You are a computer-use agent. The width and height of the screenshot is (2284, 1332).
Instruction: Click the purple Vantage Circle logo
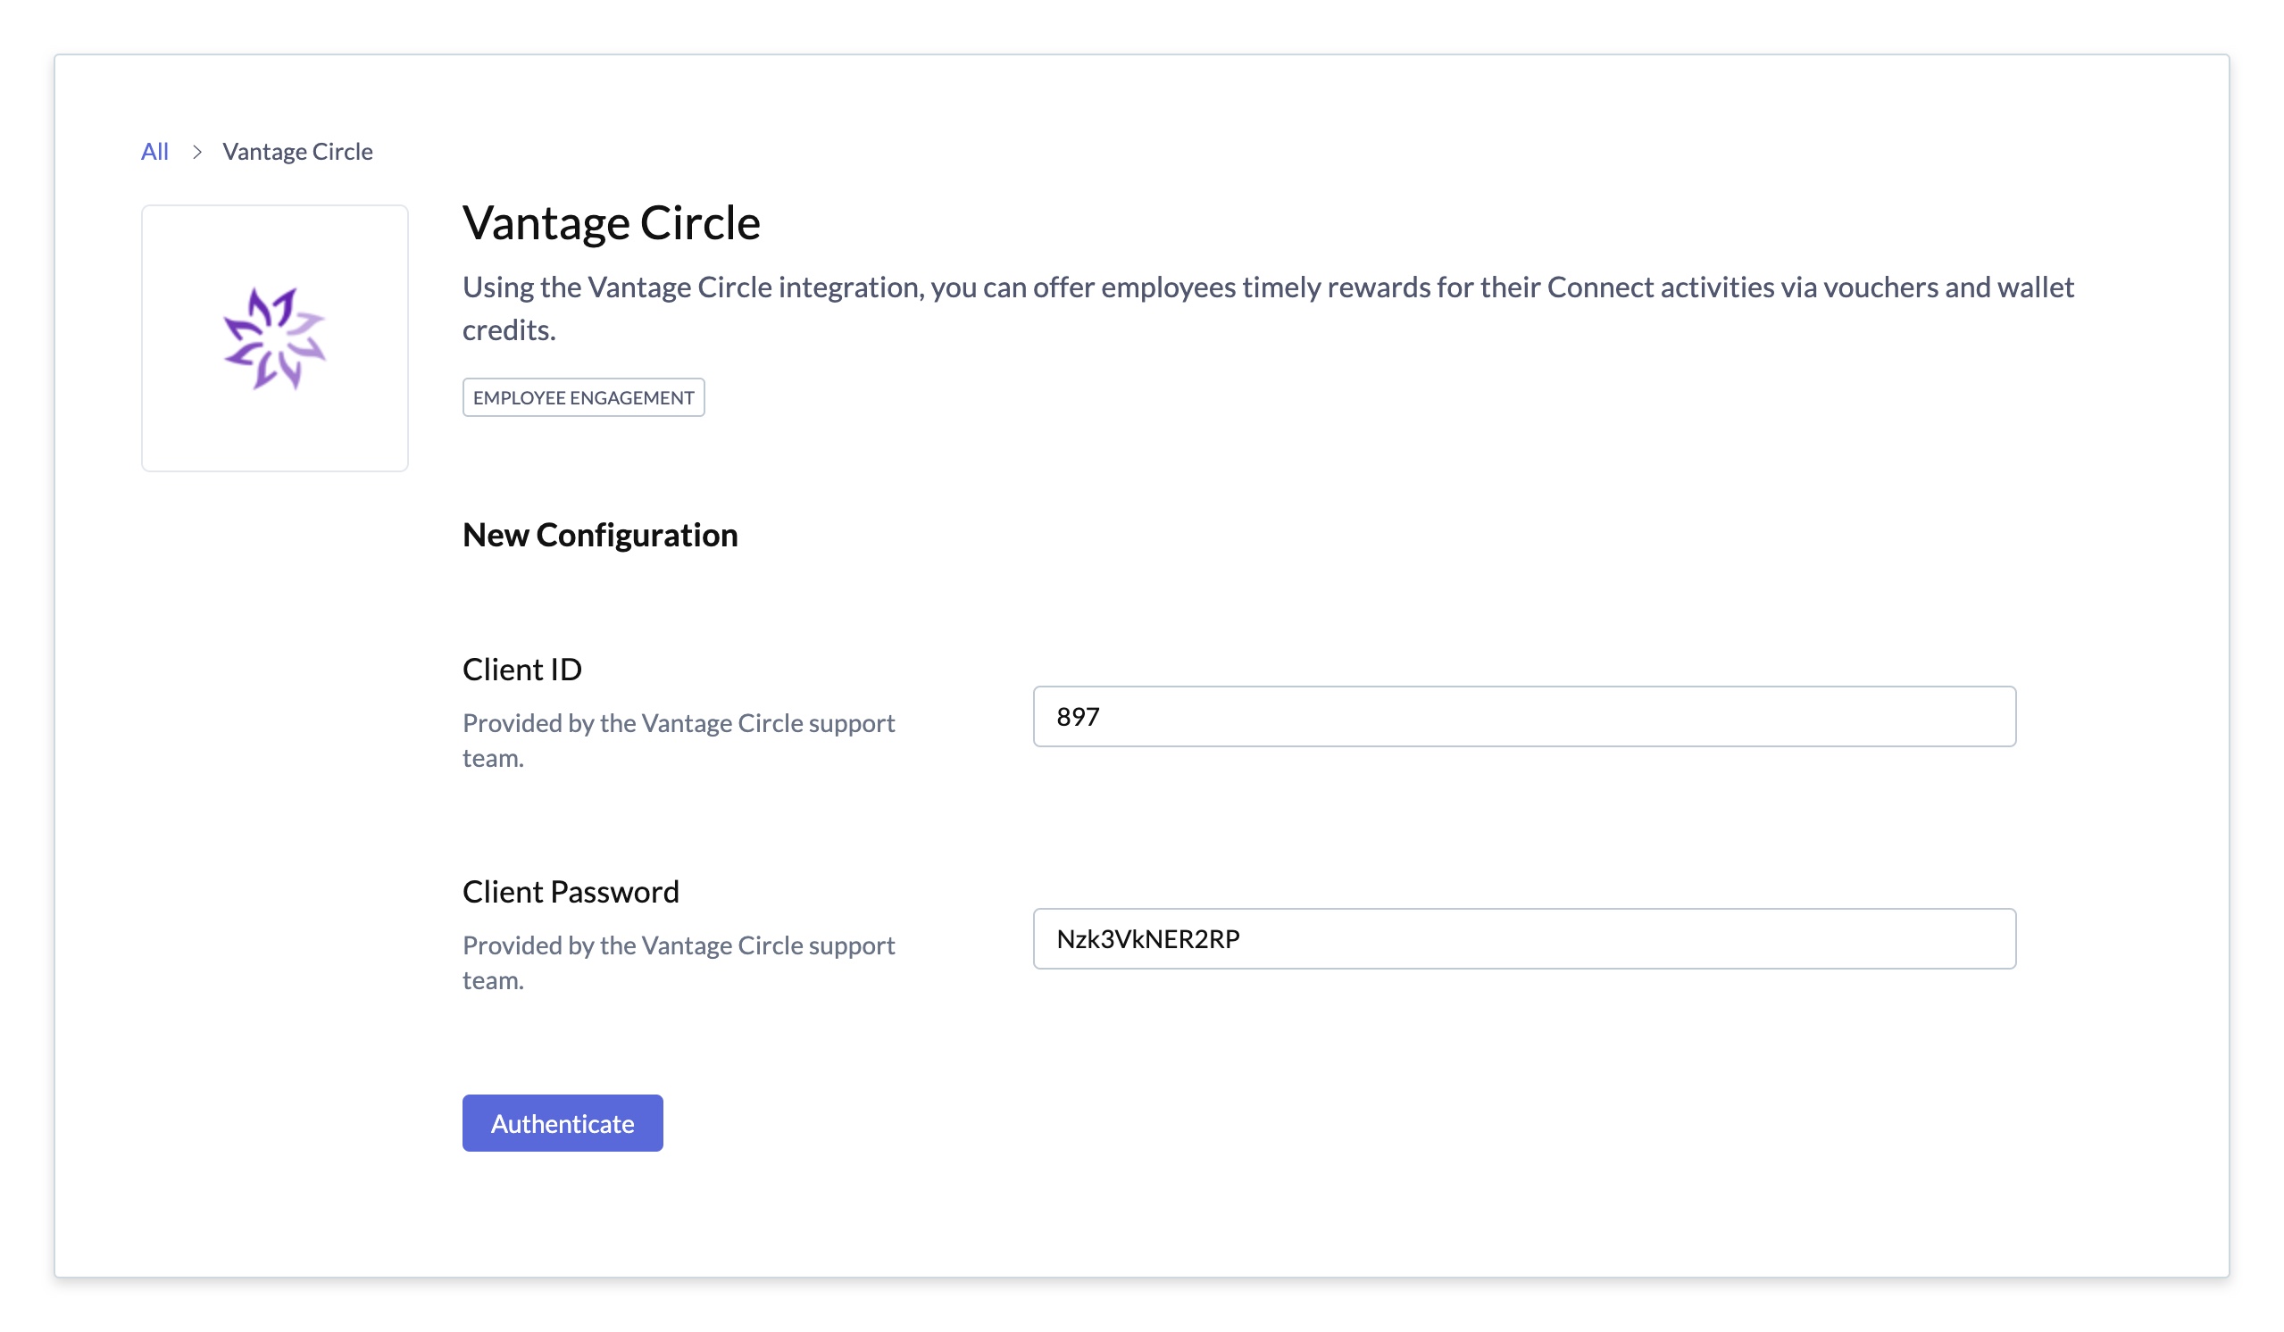[x=275, y=338]
